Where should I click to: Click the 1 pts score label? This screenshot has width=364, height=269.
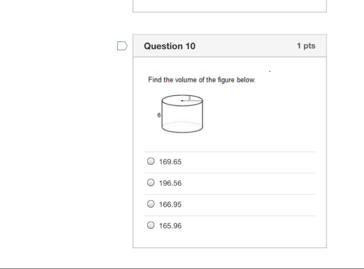(306, 46)
